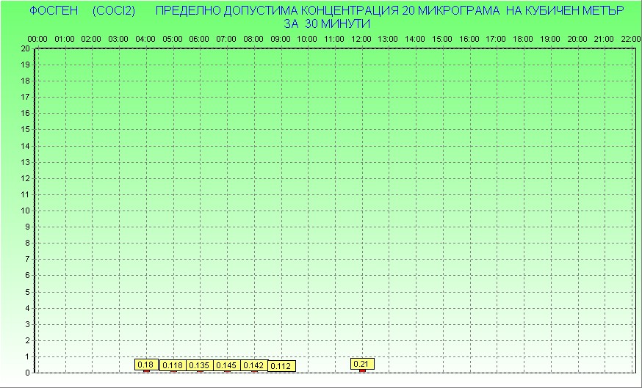Viewport: 642px width, 388px height.
Task: Click the 12:00 time axis label
Action: 361,40
